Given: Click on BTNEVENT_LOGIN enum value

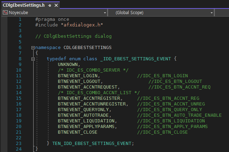Looking at the screenshot, I should click(78, 76).
